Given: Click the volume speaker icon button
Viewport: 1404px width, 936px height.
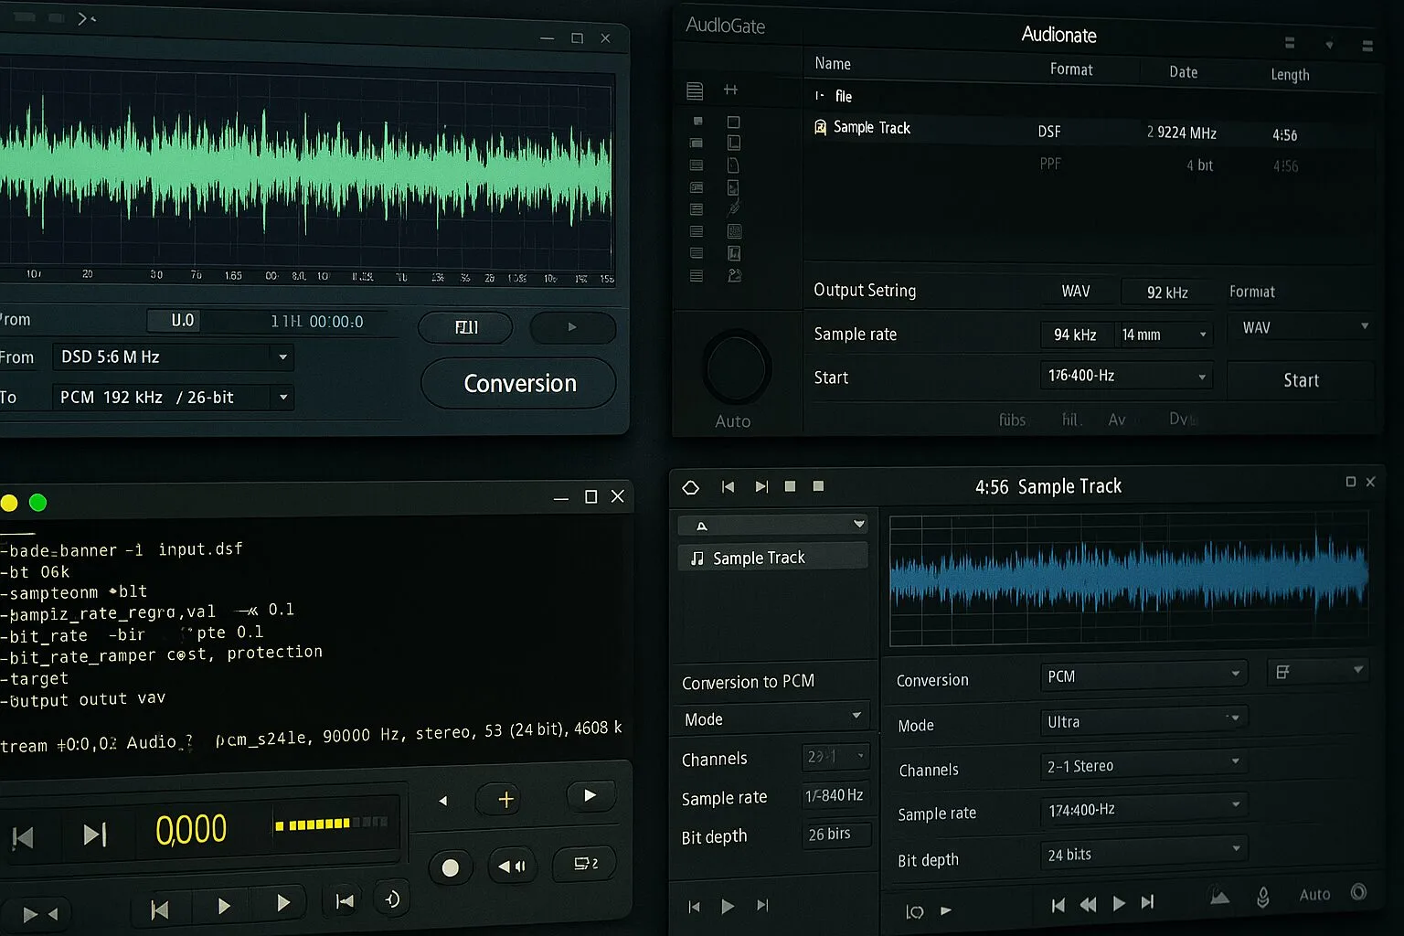Looking at the screenshot, I should tap(512, 866).
